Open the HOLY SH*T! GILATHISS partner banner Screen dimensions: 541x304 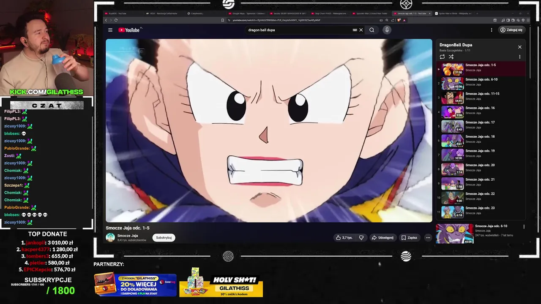coord(221,282)
